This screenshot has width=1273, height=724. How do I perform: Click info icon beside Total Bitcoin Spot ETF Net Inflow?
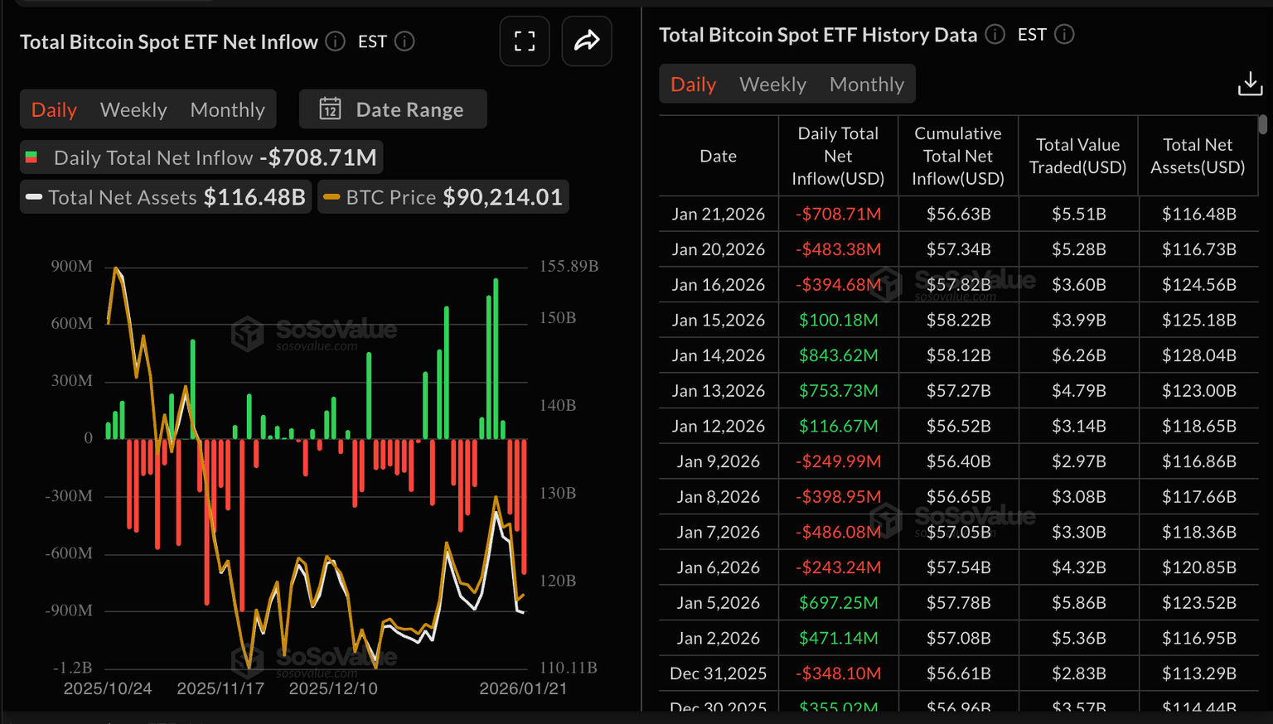tap(336, 41)
